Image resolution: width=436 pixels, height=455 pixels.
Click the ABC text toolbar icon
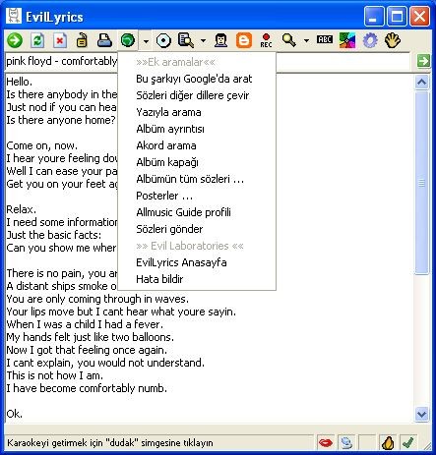pyautogui.click(x=325, y=39)
